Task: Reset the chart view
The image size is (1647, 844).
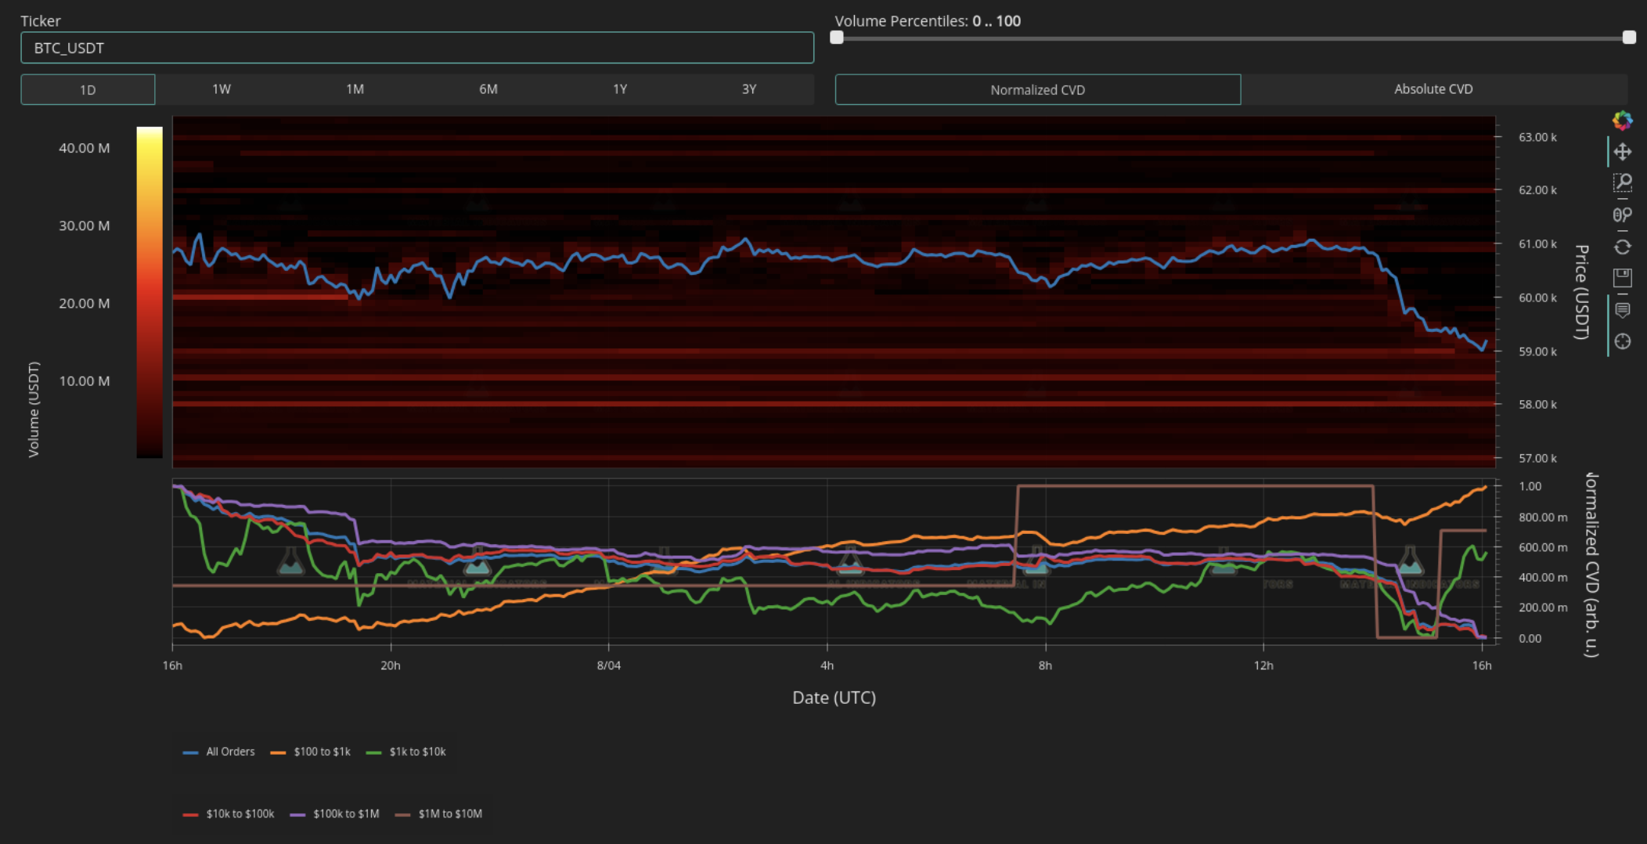Action: (1623, 247)
